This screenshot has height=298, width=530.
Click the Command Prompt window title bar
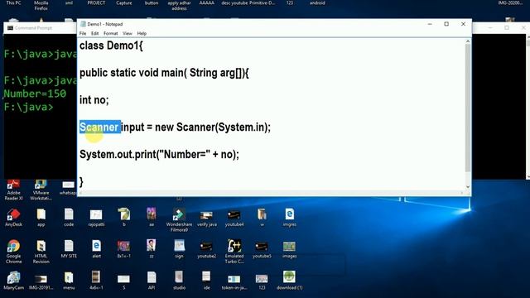click(40, 27)
